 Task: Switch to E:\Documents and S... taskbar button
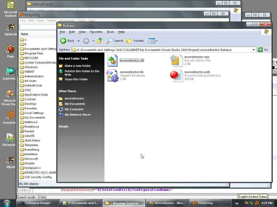pyautogui.click(x=81, y=203)
